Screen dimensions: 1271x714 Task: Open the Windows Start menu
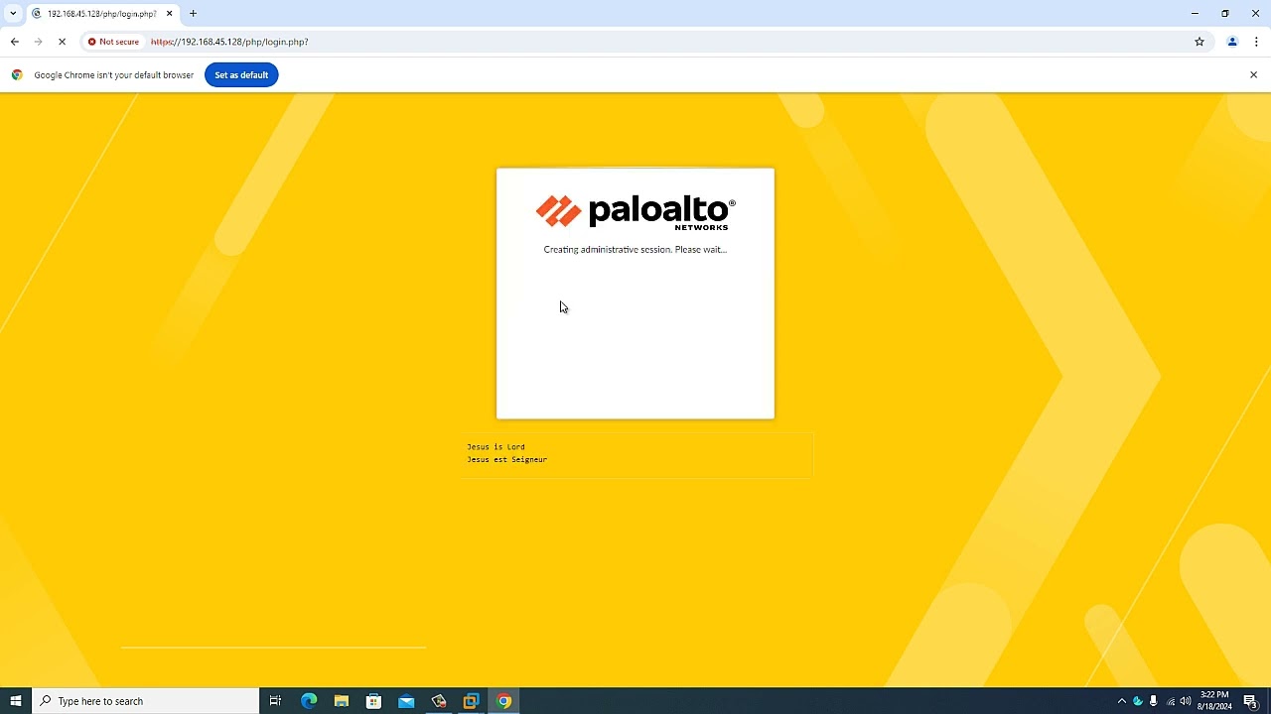tap(16, 701)
